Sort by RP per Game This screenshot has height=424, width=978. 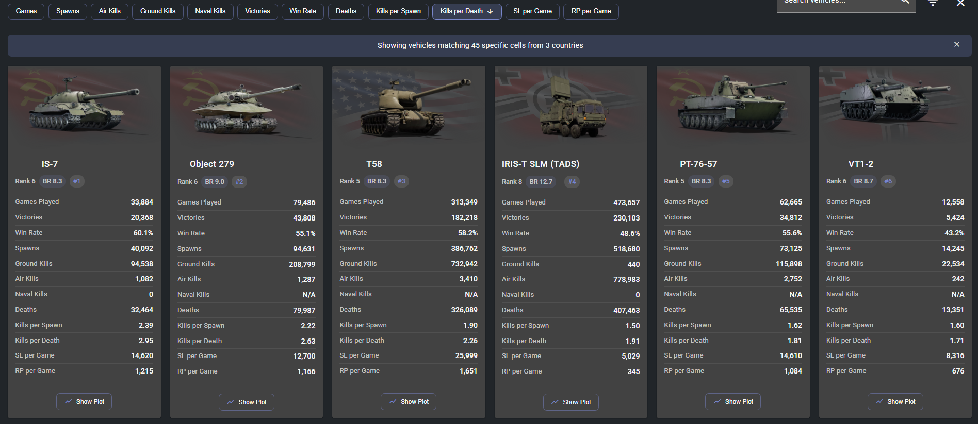pyautogui.click(x=591, y=11)
